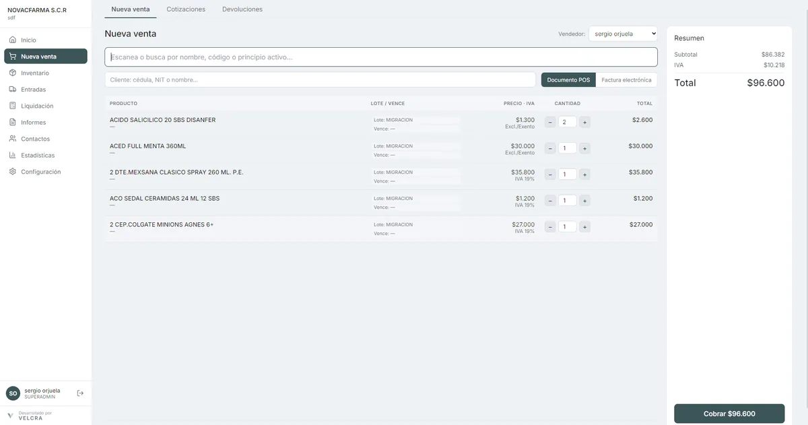This screenshot has height=425, width=808.
Task: Click the Contactos people icon
Action: point(13,139)
